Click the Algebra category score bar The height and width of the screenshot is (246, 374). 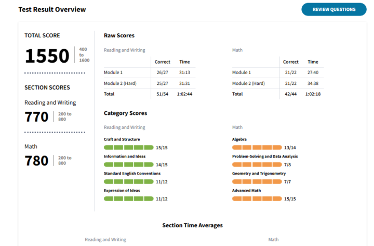click(x=257, y=148)
